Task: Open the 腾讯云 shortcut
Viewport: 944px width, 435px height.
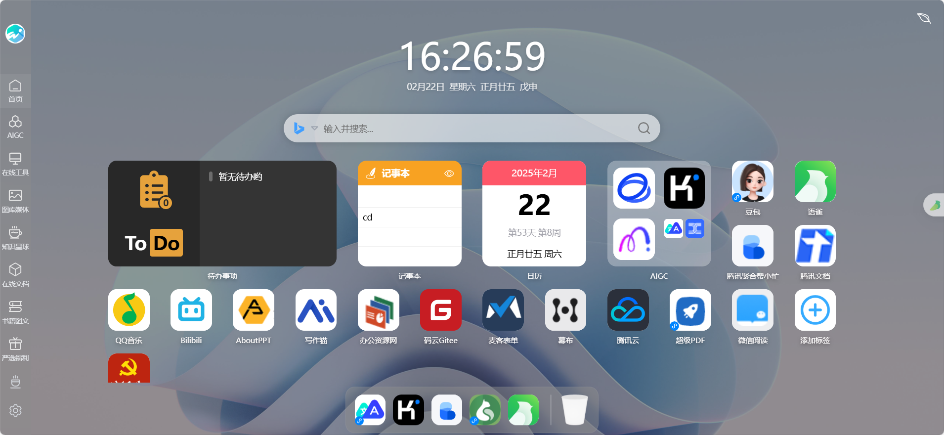Action: (628, 310)
